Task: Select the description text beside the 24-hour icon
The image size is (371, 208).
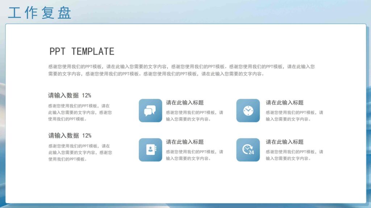Action: tap(294, 155)
